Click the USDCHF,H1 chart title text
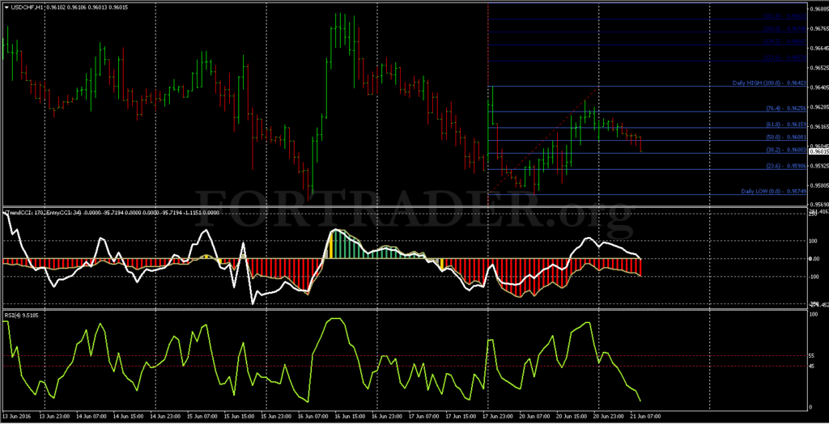 (23, 7)
